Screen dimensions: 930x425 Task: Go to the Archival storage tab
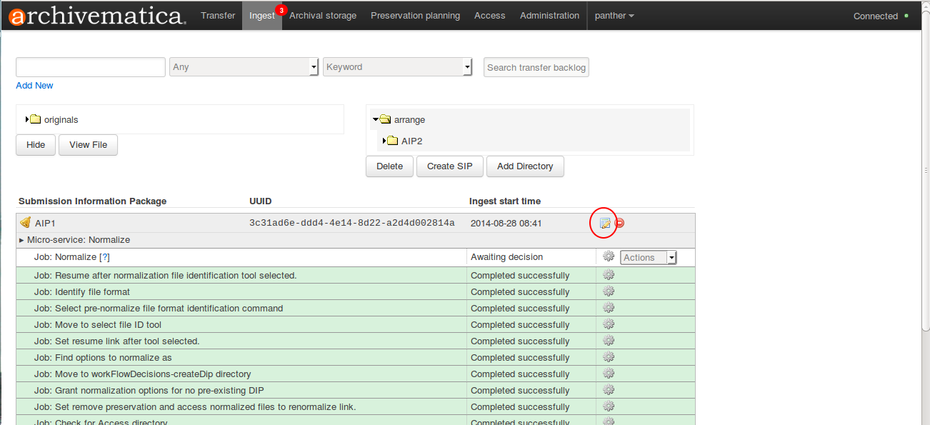[x=323, y=16]
